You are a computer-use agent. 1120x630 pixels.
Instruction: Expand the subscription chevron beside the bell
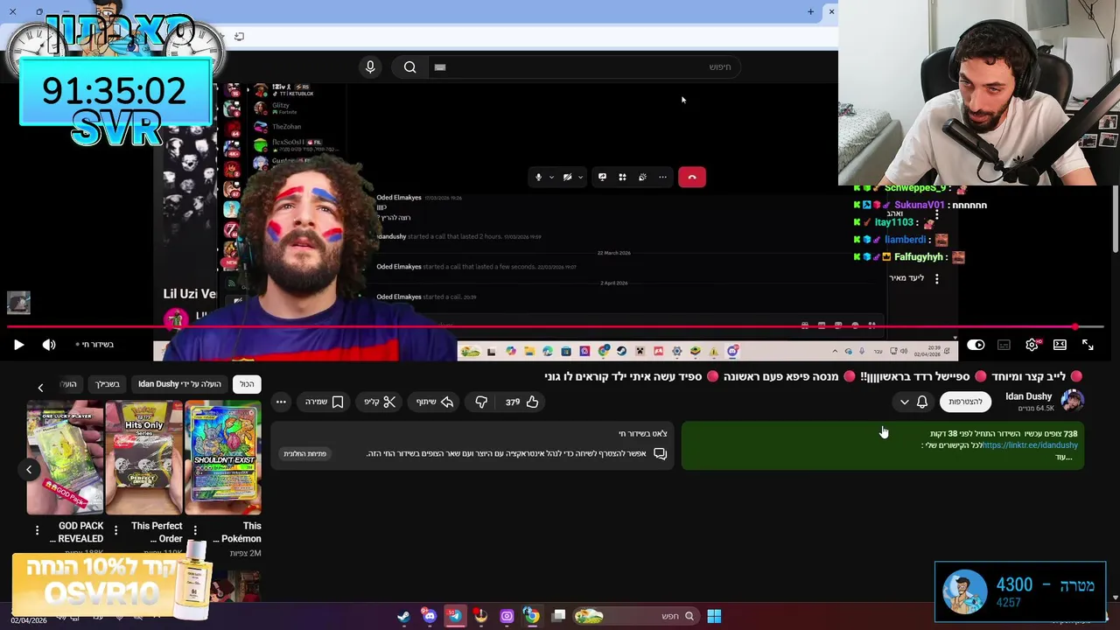tap(904, 402)
